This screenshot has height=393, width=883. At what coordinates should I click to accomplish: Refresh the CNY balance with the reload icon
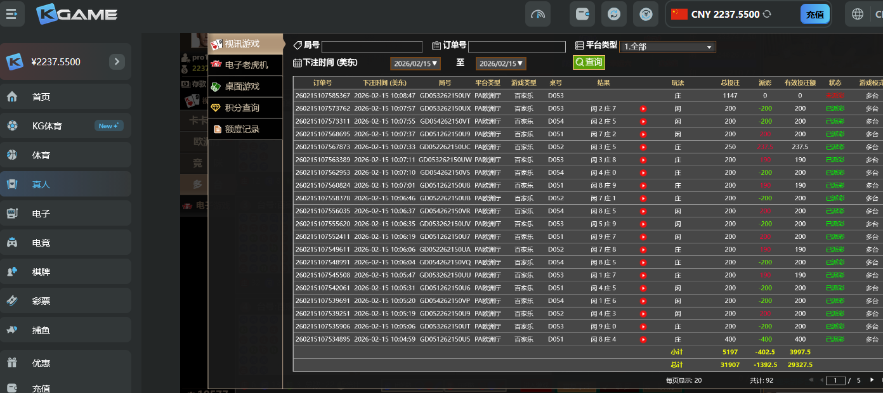pyautogui.click(x=767, y=14)
